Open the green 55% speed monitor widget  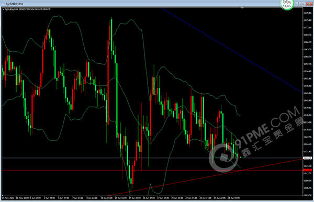pos(287,4)
